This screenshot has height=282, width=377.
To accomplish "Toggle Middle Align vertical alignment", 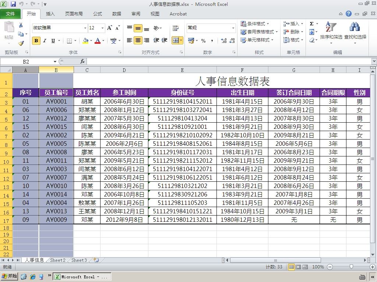I will tap(138, 28).
